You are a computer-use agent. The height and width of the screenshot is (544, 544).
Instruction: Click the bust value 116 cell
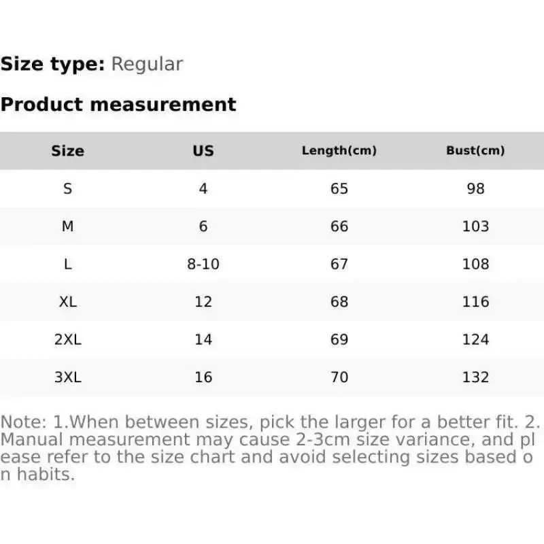[475, 301]
